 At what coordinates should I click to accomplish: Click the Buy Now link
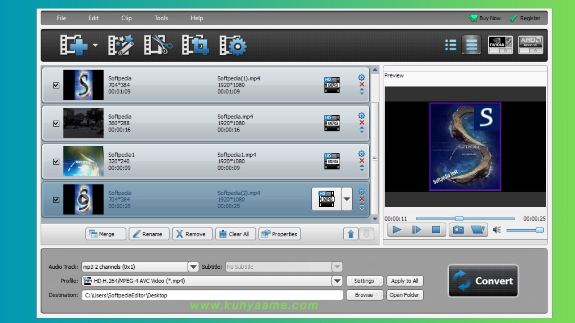point(485,18)
